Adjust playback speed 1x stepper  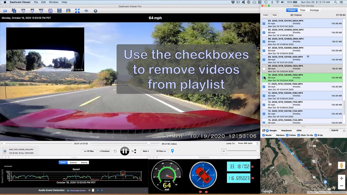pyautogui.click(x=135, y=151)
